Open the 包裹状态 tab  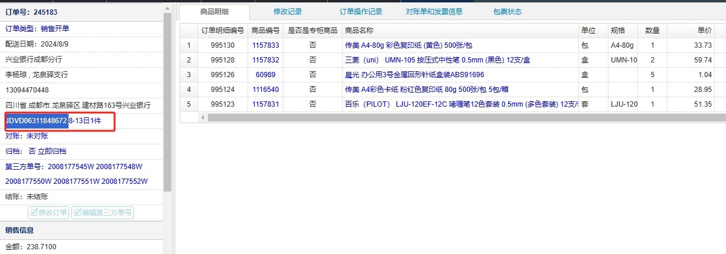coord(507,12)
